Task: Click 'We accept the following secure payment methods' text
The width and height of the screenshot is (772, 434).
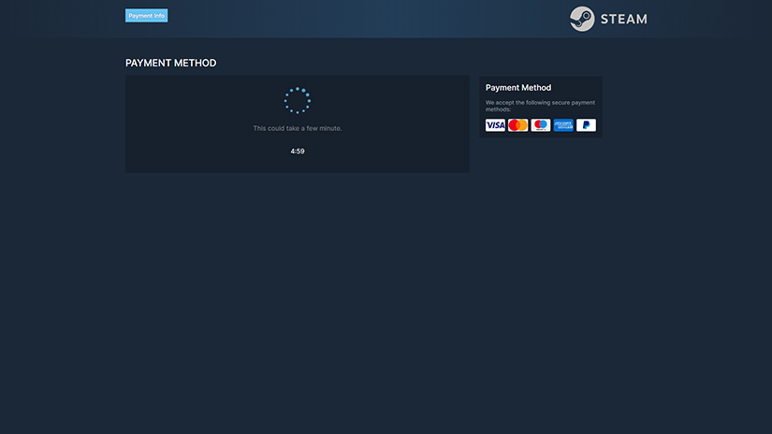Action: [x=540, y=106]
